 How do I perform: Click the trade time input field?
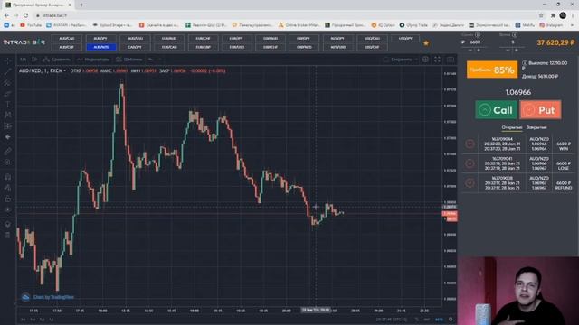point(513,42)
